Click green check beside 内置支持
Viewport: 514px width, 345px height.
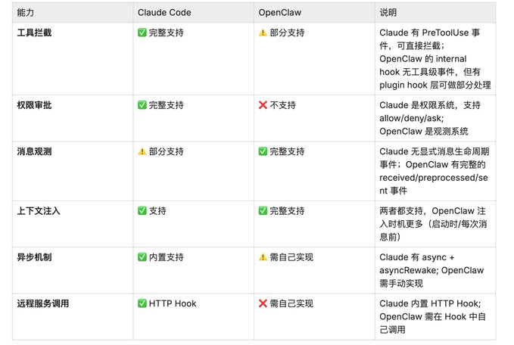tap(142, 257)
